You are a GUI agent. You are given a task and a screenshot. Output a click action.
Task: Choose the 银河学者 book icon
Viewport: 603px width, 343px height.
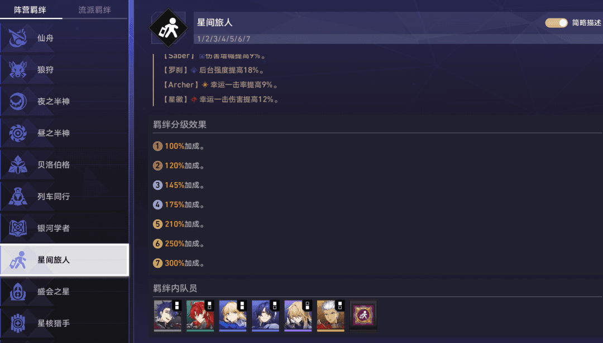[18, 228]
